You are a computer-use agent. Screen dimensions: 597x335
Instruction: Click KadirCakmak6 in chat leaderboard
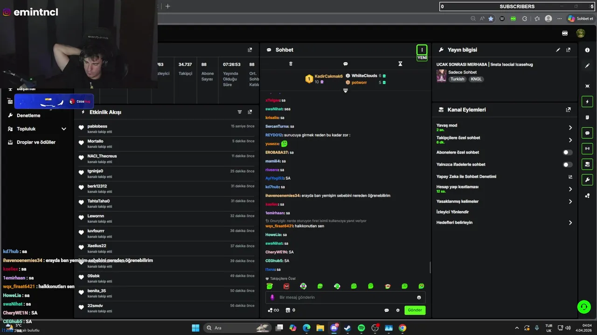[x=328, y=76]
